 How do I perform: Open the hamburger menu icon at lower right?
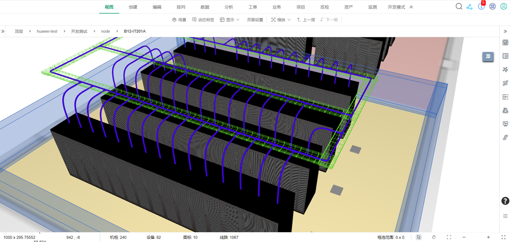[x=506, y=216]
